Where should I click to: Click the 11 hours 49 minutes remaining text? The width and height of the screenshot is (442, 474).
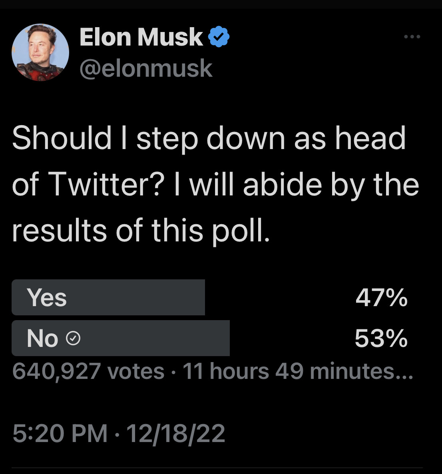click(x=297, y=371)
